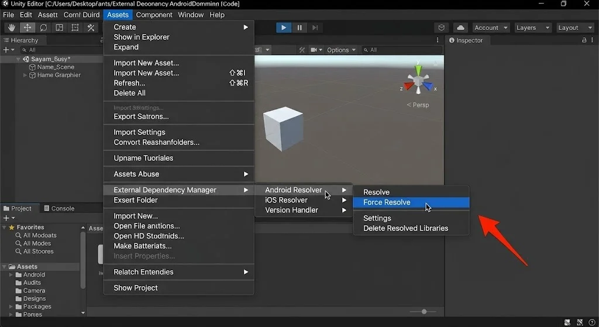Open the Component menu
599x327 pixels.
point(154,15)
